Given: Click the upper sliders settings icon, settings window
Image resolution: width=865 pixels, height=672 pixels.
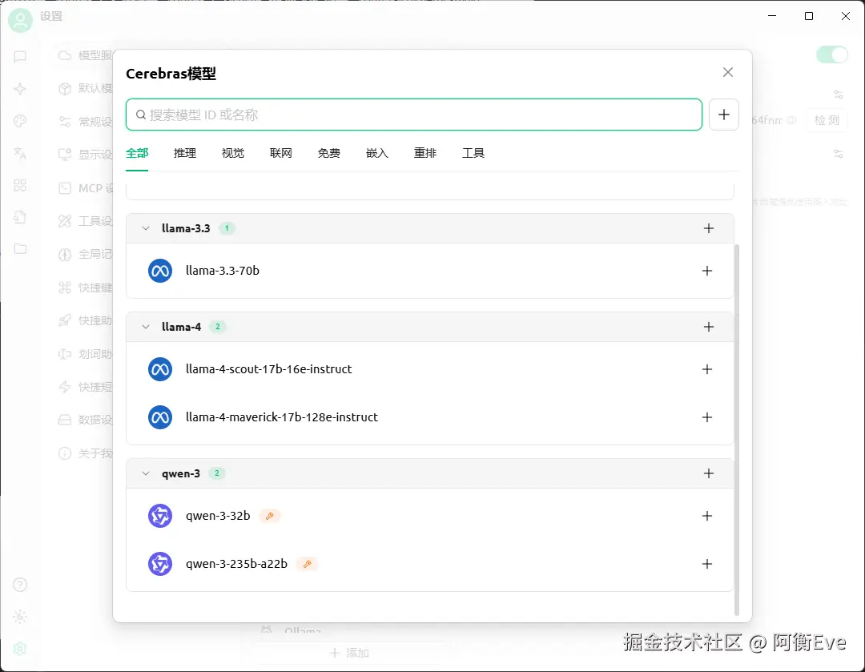Looking at the screenshot, I should pos(839,95).
